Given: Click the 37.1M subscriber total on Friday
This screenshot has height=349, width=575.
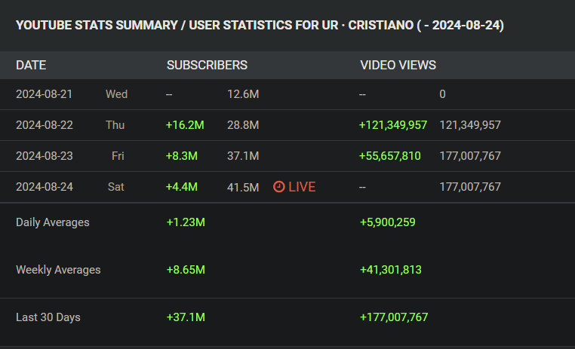Looking at the screenshot, I should point(243,156).
